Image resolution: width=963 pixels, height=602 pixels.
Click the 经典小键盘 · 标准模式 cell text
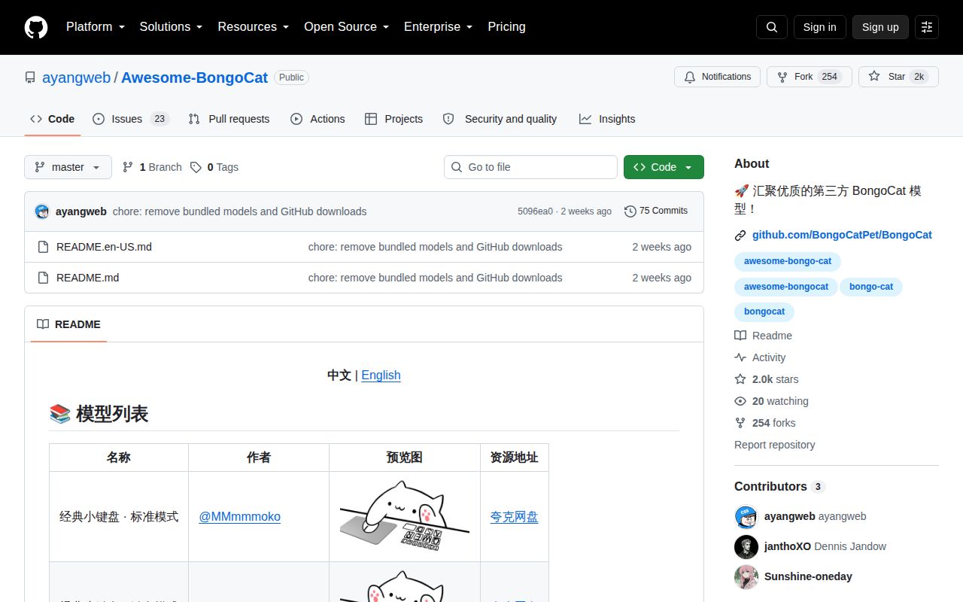point(119,516)
